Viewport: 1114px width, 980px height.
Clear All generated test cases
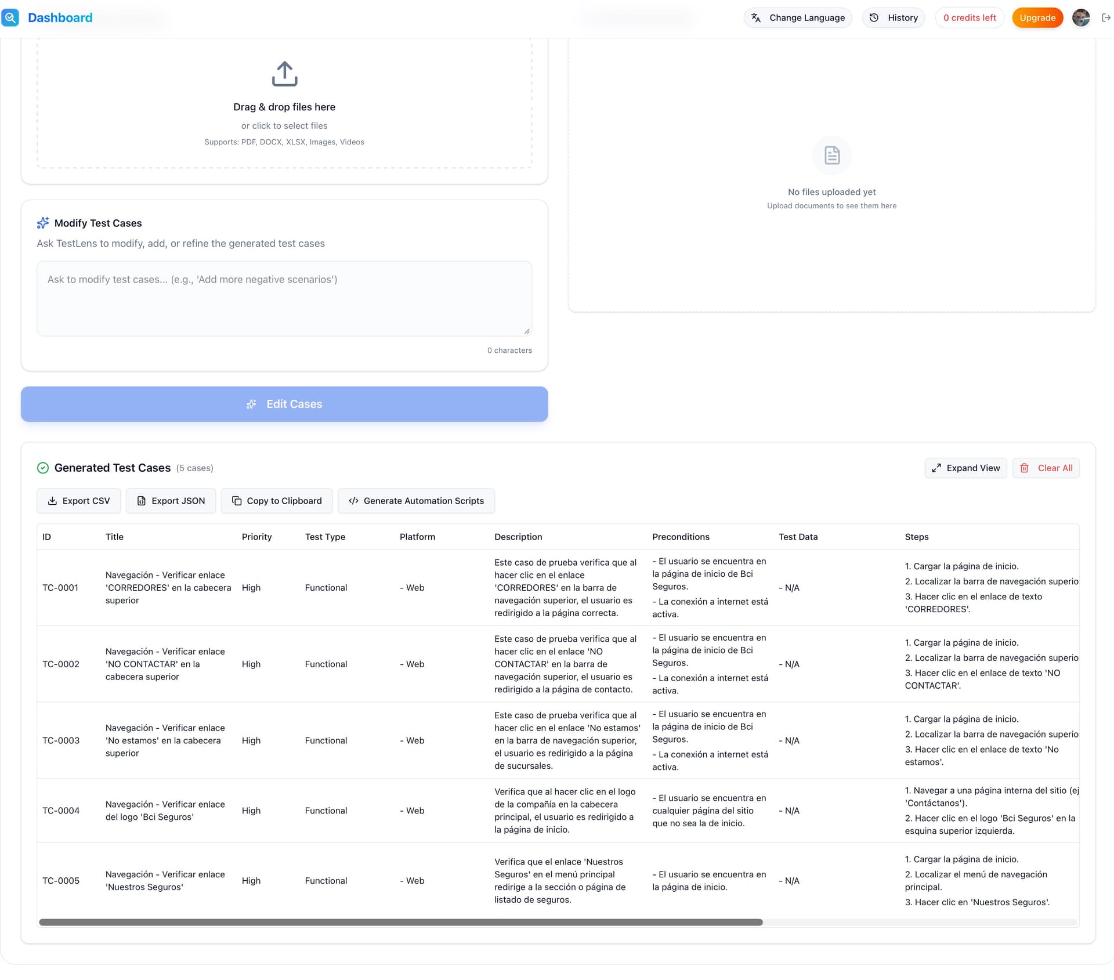pyautogui.click(x=1046, y=468)
